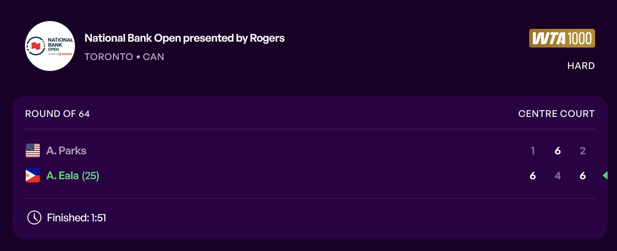Click Parks' first set score 1
The image size is (617, 251).
tap(533, 151)
